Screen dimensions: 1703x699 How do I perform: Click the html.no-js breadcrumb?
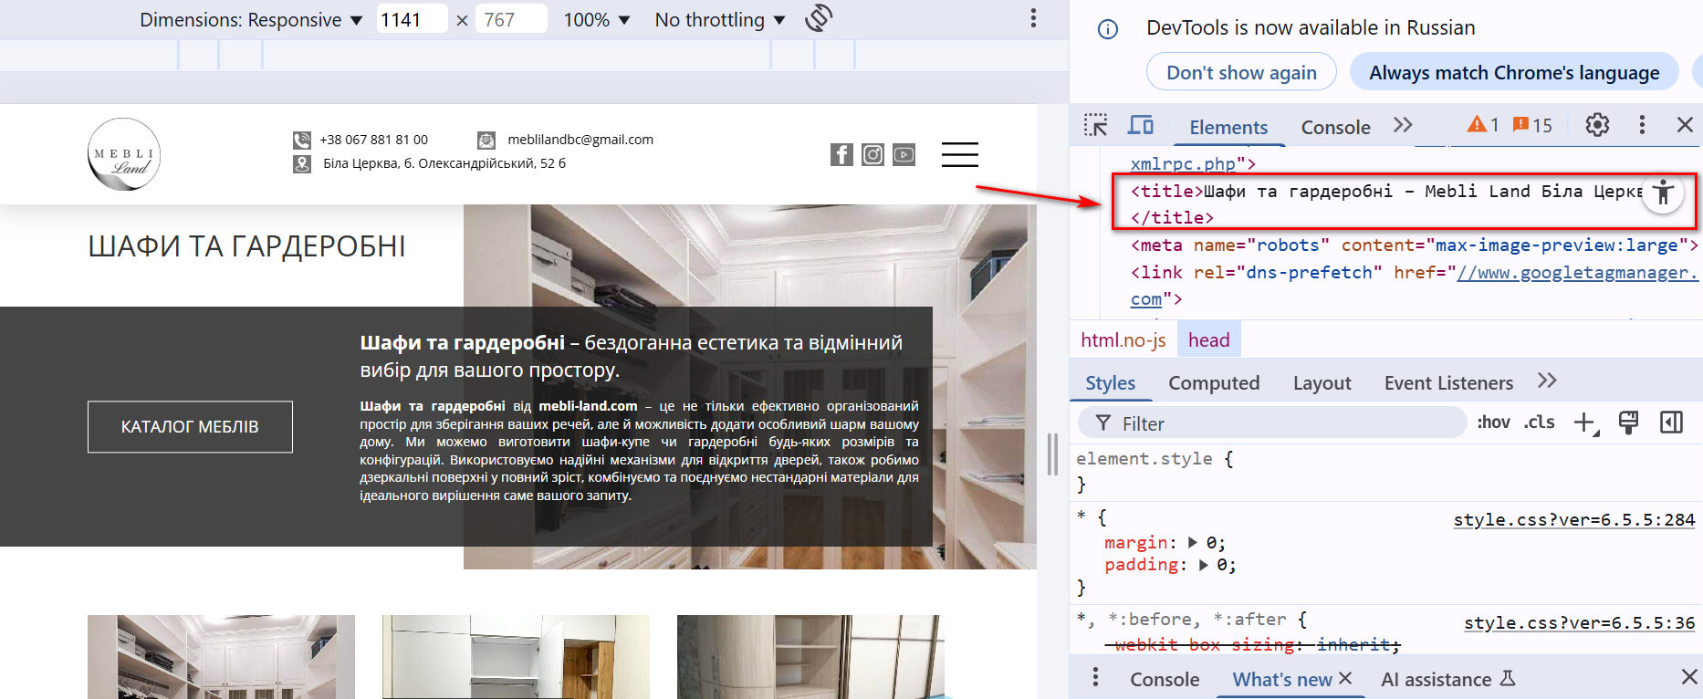(1123, 339)
